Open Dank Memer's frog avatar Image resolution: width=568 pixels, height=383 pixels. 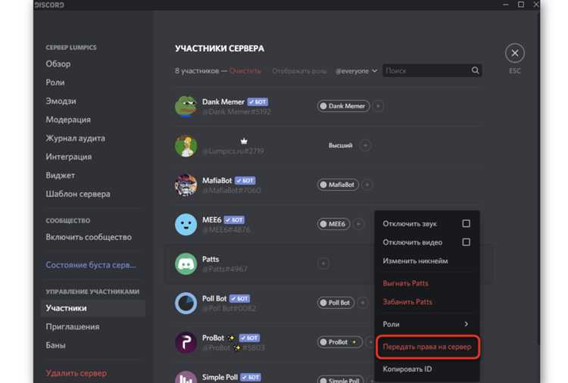(186, 107)
